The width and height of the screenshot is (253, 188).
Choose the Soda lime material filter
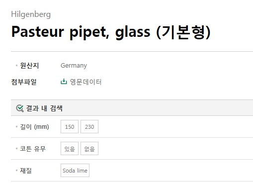(x=75, y=171)
